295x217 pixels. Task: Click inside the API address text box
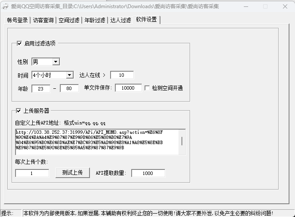97,141
